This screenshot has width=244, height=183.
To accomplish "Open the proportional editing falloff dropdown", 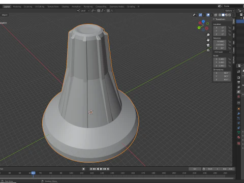I will pos(112,11).
